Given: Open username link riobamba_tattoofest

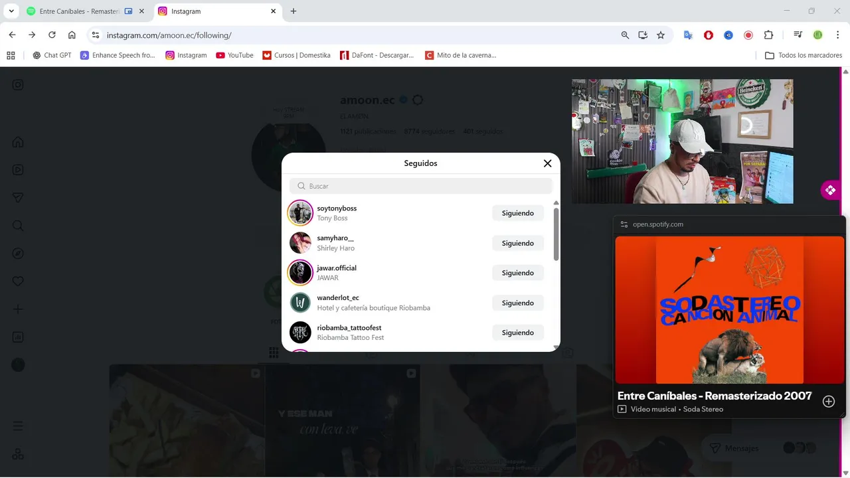Looking at the screenshot, I should [349, 328].
